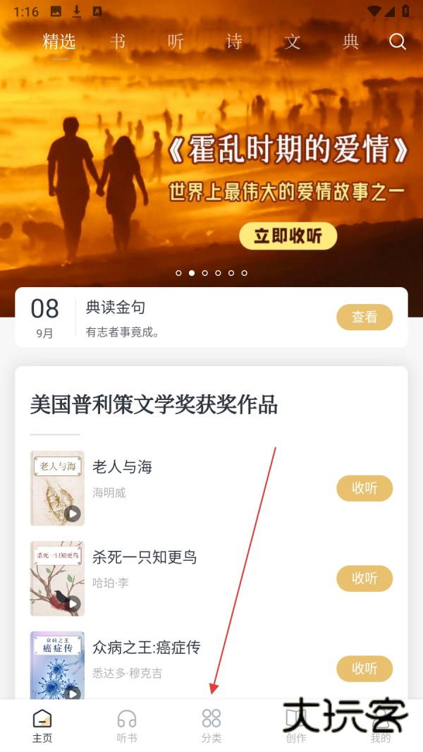Play the 老人与海 cover play icon
The height and width of the screenshot is (752, 423).
[x=73, y=514]
